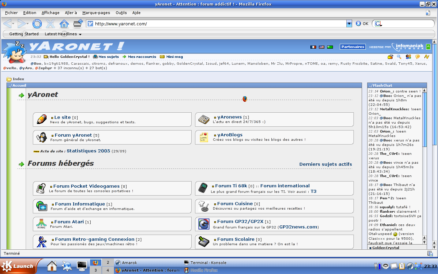This screenshot has height=274, width=438.
Task: Open Forum international link
Action: click(285, 186)
